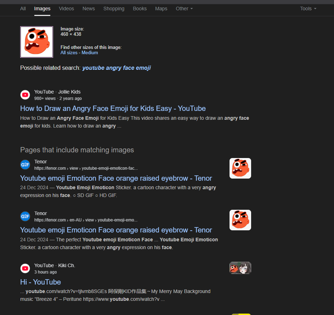Click the YouTube favicon beside Kiki Ch.
This screenshot has width=334, height=315.
tap(25, 268)
